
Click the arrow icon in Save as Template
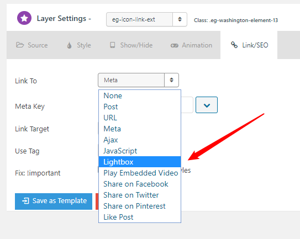[25, 201]
